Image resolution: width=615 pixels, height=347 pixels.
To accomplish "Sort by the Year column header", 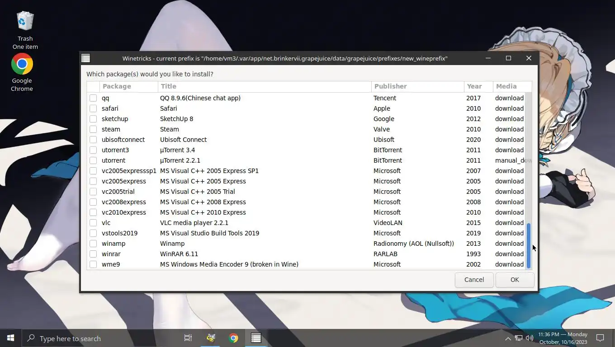I will click(x=478, y=86).
